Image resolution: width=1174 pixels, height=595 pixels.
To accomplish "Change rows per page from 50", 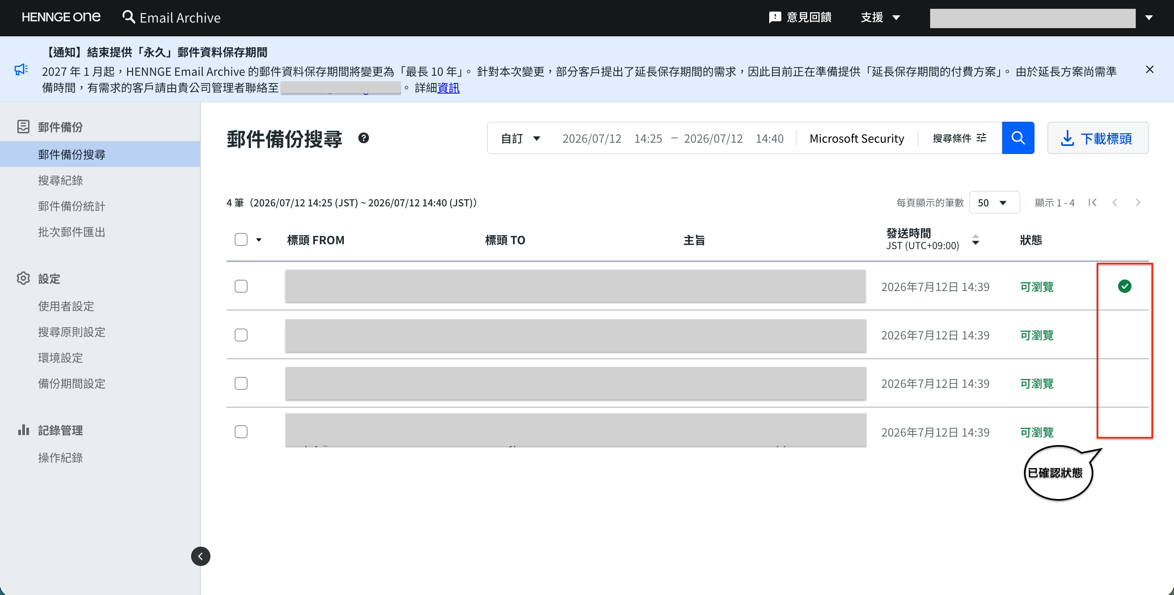I will 994,202.
